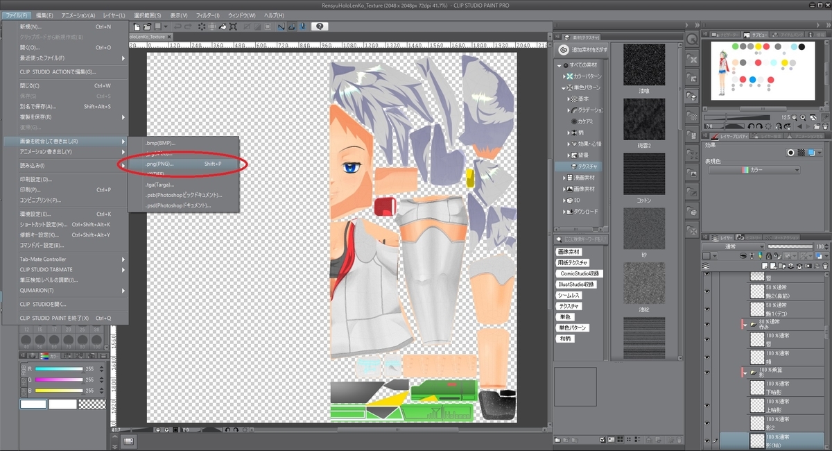832x451 pixels.
Task: Choose .bmp(BMP)... export option
Action: tap(184, 142)
